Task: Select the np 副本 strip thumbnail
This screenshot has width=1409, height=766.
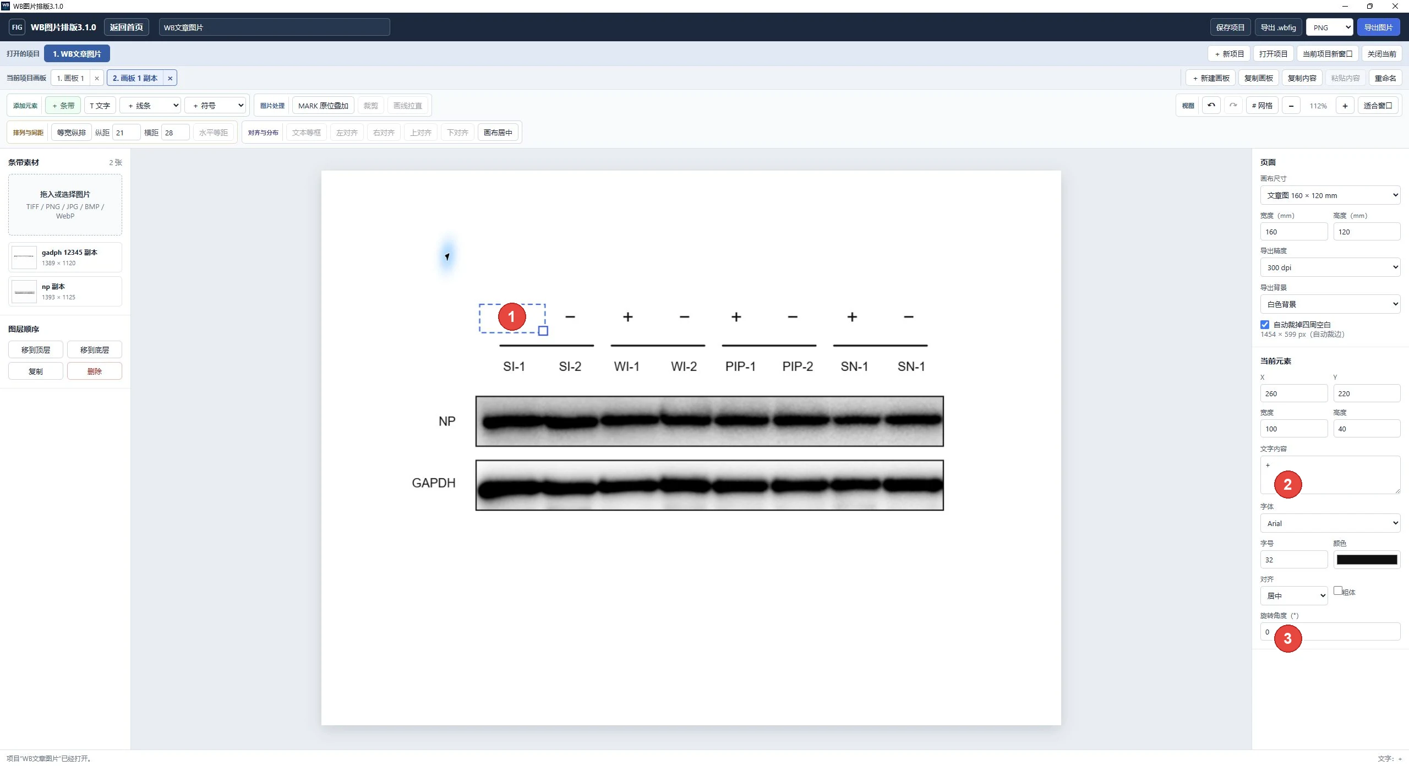Action: [24, 291]
